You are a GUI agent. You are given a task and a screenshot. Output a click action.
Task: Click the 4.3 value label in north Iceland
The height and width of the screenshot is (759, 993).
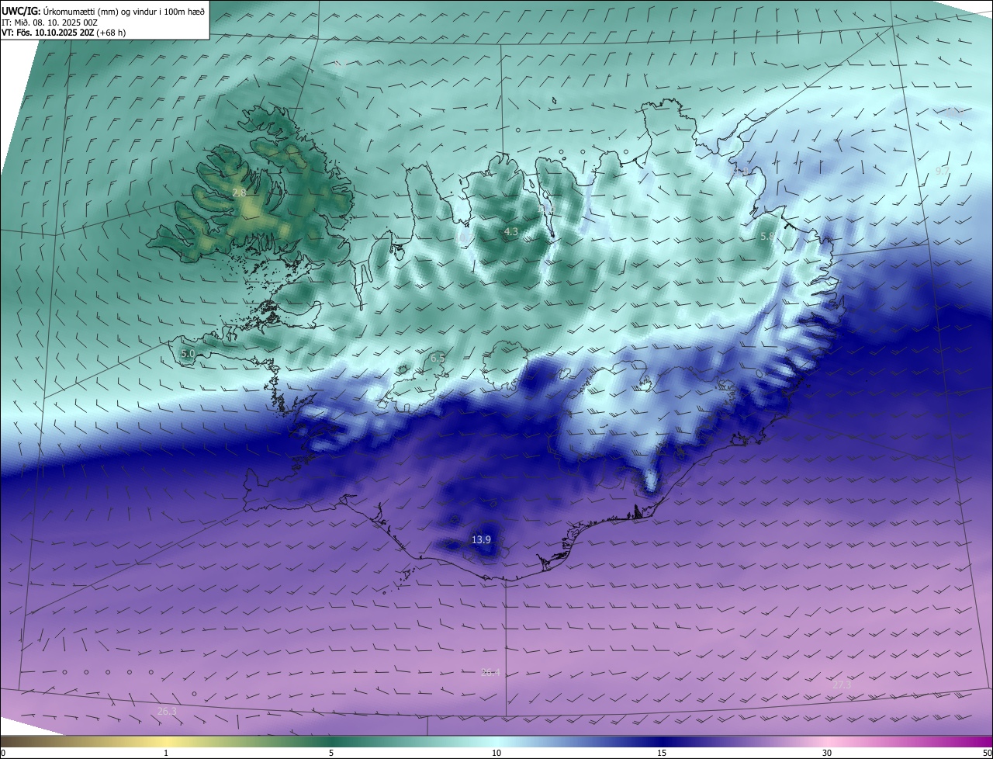coord(510,231)
